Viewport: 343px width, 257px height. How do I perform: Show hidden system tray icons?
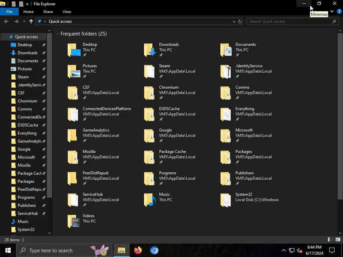[x=283, y=250]
